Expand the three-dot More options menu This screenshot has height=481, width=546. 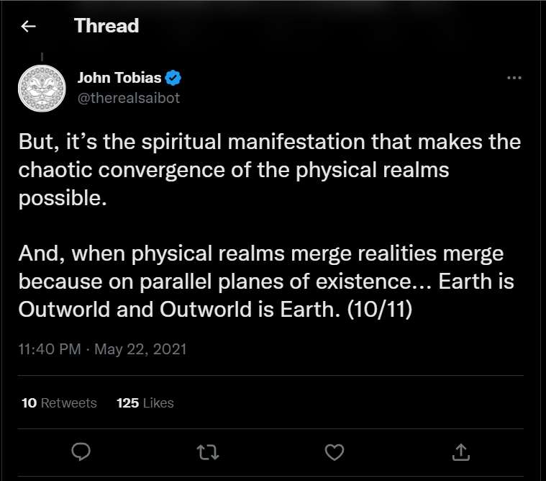514,78
